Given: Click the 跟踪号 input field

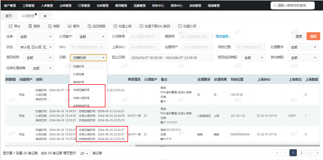Looking at the screenshot, I should (196, 37).
